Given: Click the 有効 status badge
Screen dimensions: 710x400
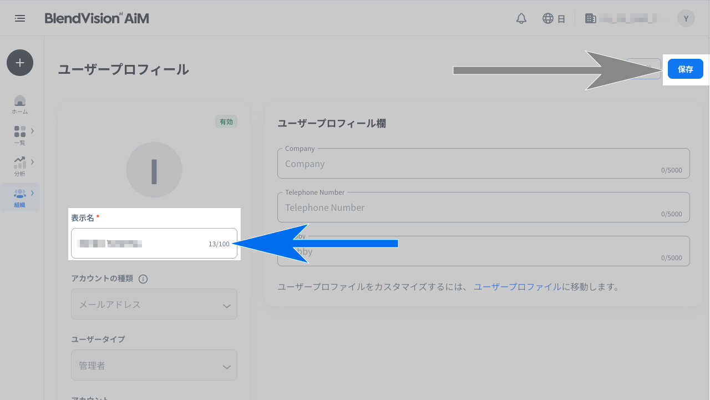Looking at the screenshot, I should (x=226, y=122).
